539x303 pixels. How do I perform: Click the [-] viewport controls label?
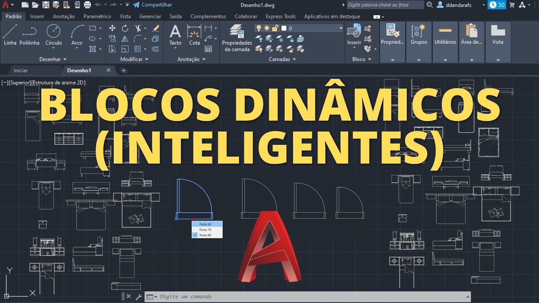click(x=5, y=83)
